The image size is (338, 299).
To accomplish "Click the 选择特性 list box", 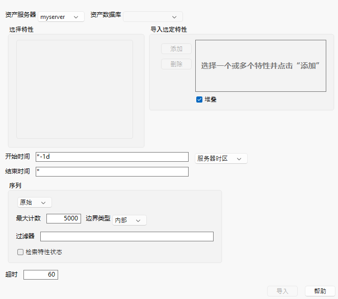I will click(x=74, y=89).
